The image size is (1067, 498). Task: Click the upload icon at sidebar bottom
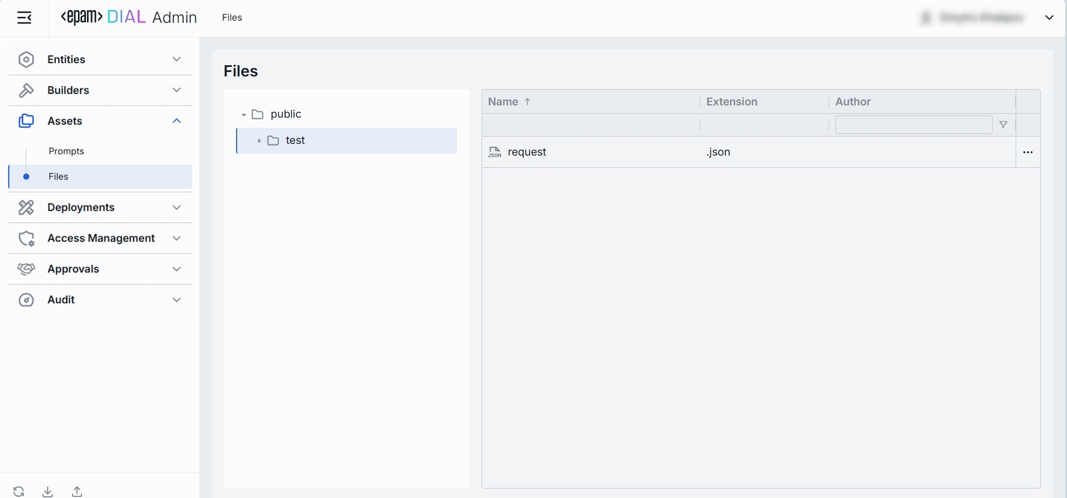point(77,491)
